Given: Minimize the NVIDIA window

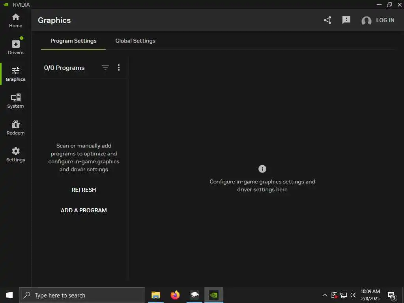Looking at the screenshot, I should click(x=379, y=5).
